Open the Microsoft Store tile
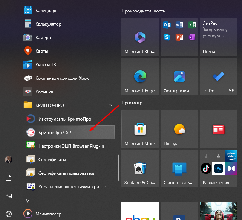This screenshot has height=220, width=242. tap(140, 129)
